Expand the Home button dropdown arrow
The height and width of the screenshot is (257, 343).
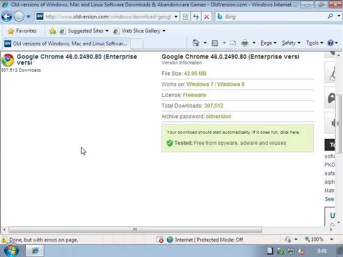pyautogui.click(x=205, y=43)
